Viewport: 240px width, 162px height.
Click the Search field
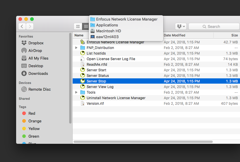click(214, 26)
